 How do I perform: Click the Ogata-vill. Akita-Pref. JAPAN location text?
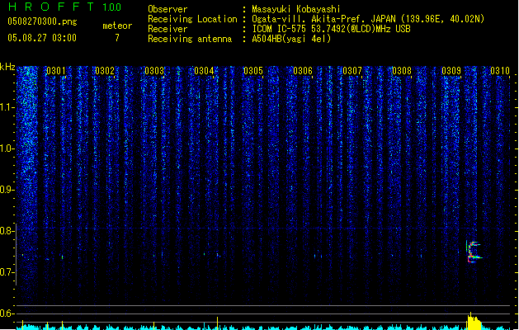[x=368, y=19]
